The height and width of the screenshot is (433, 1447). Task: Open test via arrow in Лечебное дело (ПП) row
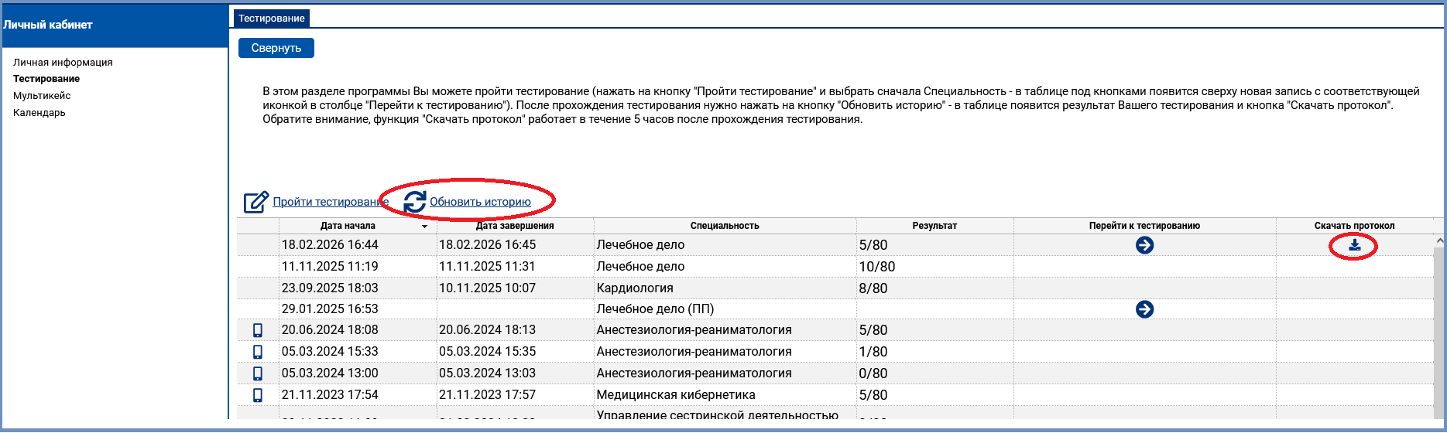[x=1144, y=309]
